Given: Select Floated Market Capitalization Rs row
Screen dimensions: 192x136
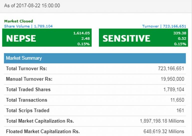Looking at the screenshot, I should click(x=95, y=131).
